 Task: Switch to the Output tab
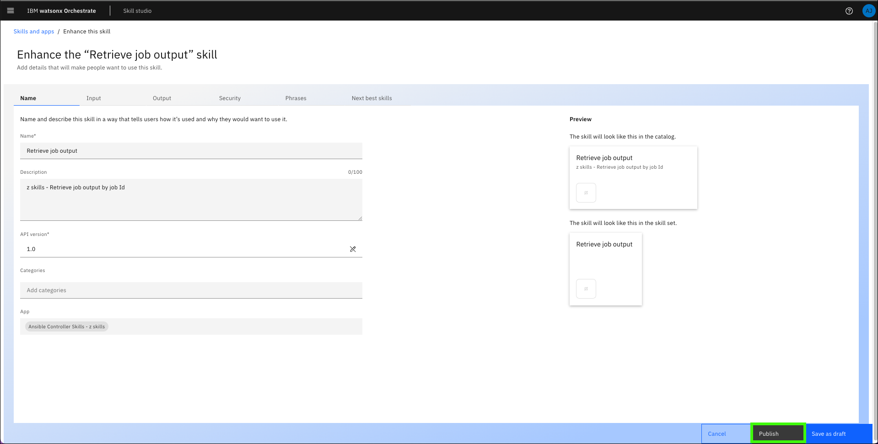[x=162, y=98]
